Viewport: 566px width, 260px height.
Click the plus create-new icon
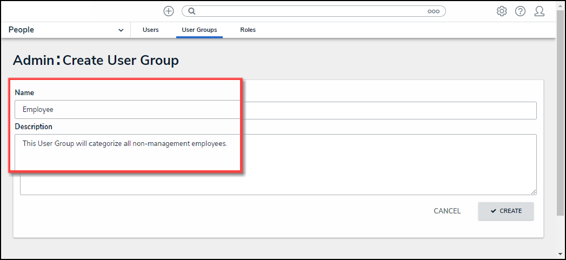(x=169, y=11)
